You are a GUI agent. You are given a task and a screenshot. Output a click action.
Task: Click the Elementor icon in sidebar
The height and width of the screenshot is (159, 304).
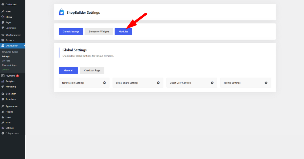point(3,94)
